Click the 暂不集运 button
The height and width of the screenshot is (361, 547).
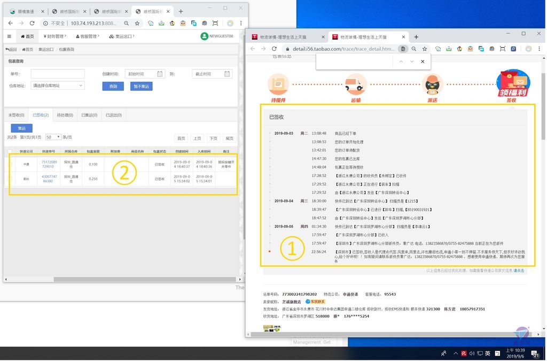[x=141, y=86]
